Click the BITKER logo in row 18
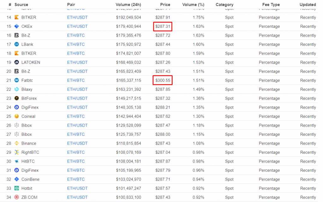The image size is (323, 202). [17, 53]
